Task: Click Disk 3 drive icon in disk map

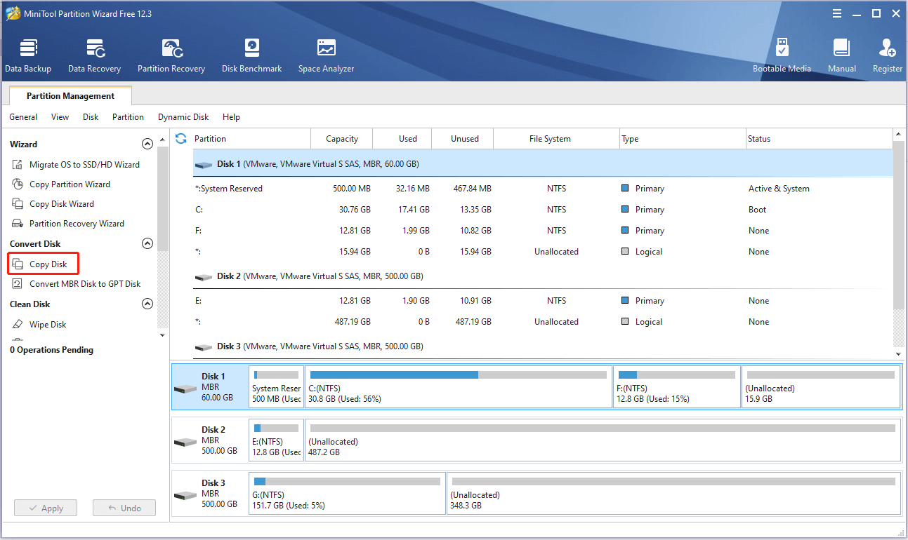Action: pyautogui.click(x=185, y=495)
